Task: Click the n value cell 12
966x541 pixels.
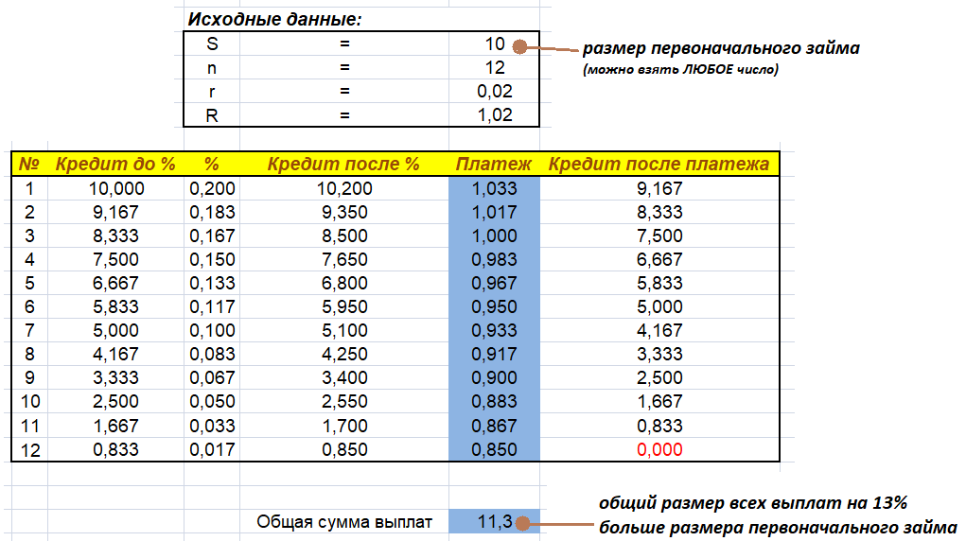Action: click(x=495, y=67)
